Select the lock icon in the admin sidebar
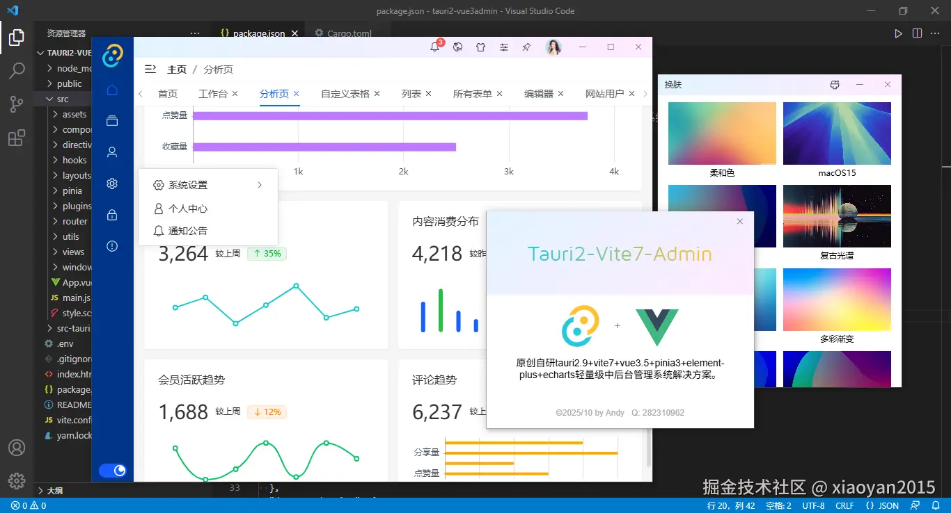 point(113,215)
